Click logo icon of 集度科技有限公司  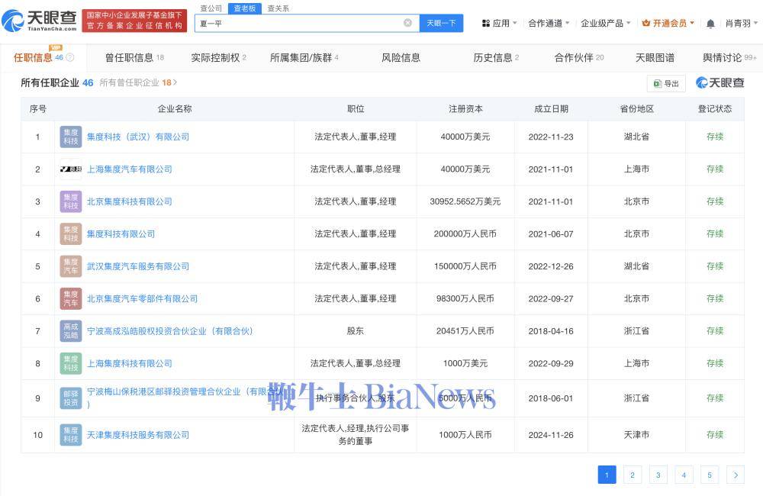click(70, 234)
